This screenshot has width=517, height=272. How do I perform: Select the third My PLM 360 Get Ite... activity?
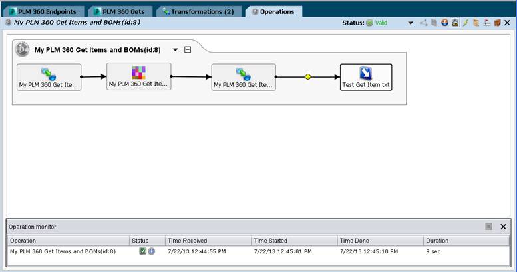(x=244, y=77)
